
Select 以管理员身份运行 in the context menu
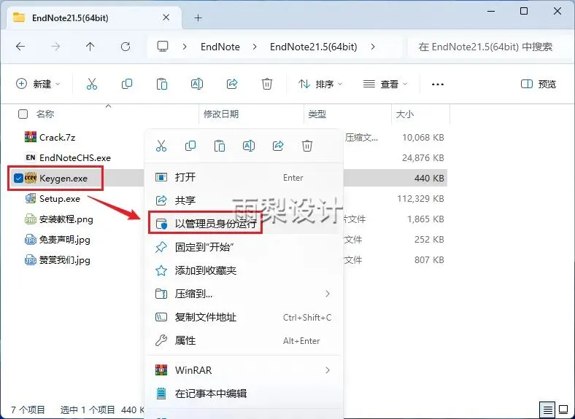pos(244,224)
